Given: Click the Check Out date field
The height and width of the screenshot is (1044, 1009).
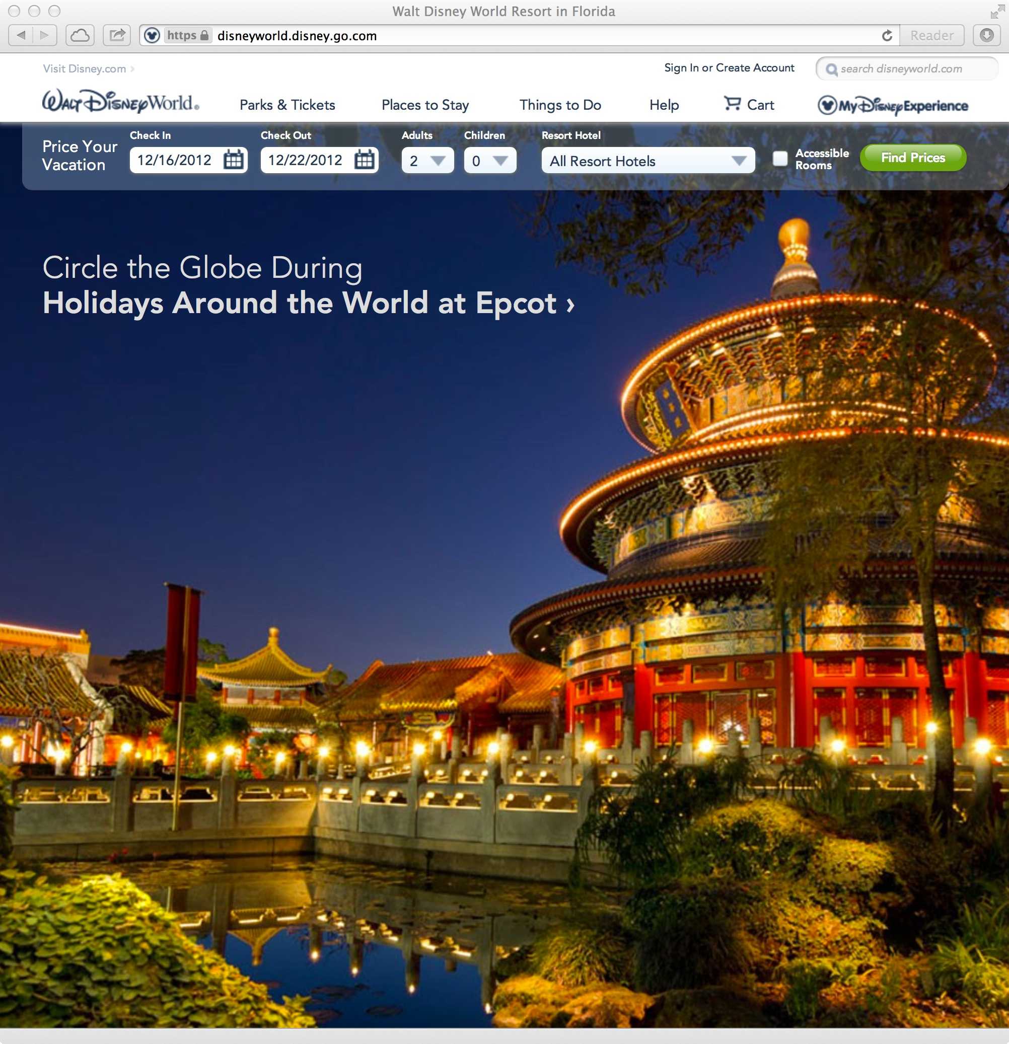Looking at the screenshot, I should click(320, 160).
